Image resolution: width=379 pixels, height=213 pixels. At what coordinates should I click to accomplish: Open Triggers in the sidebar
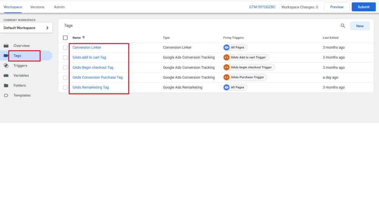(x=20, y=65)
